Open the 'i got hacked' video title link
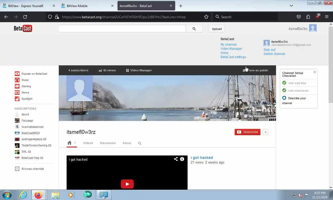333x200 pixels. pyautogui.click(x=202, y=158)
